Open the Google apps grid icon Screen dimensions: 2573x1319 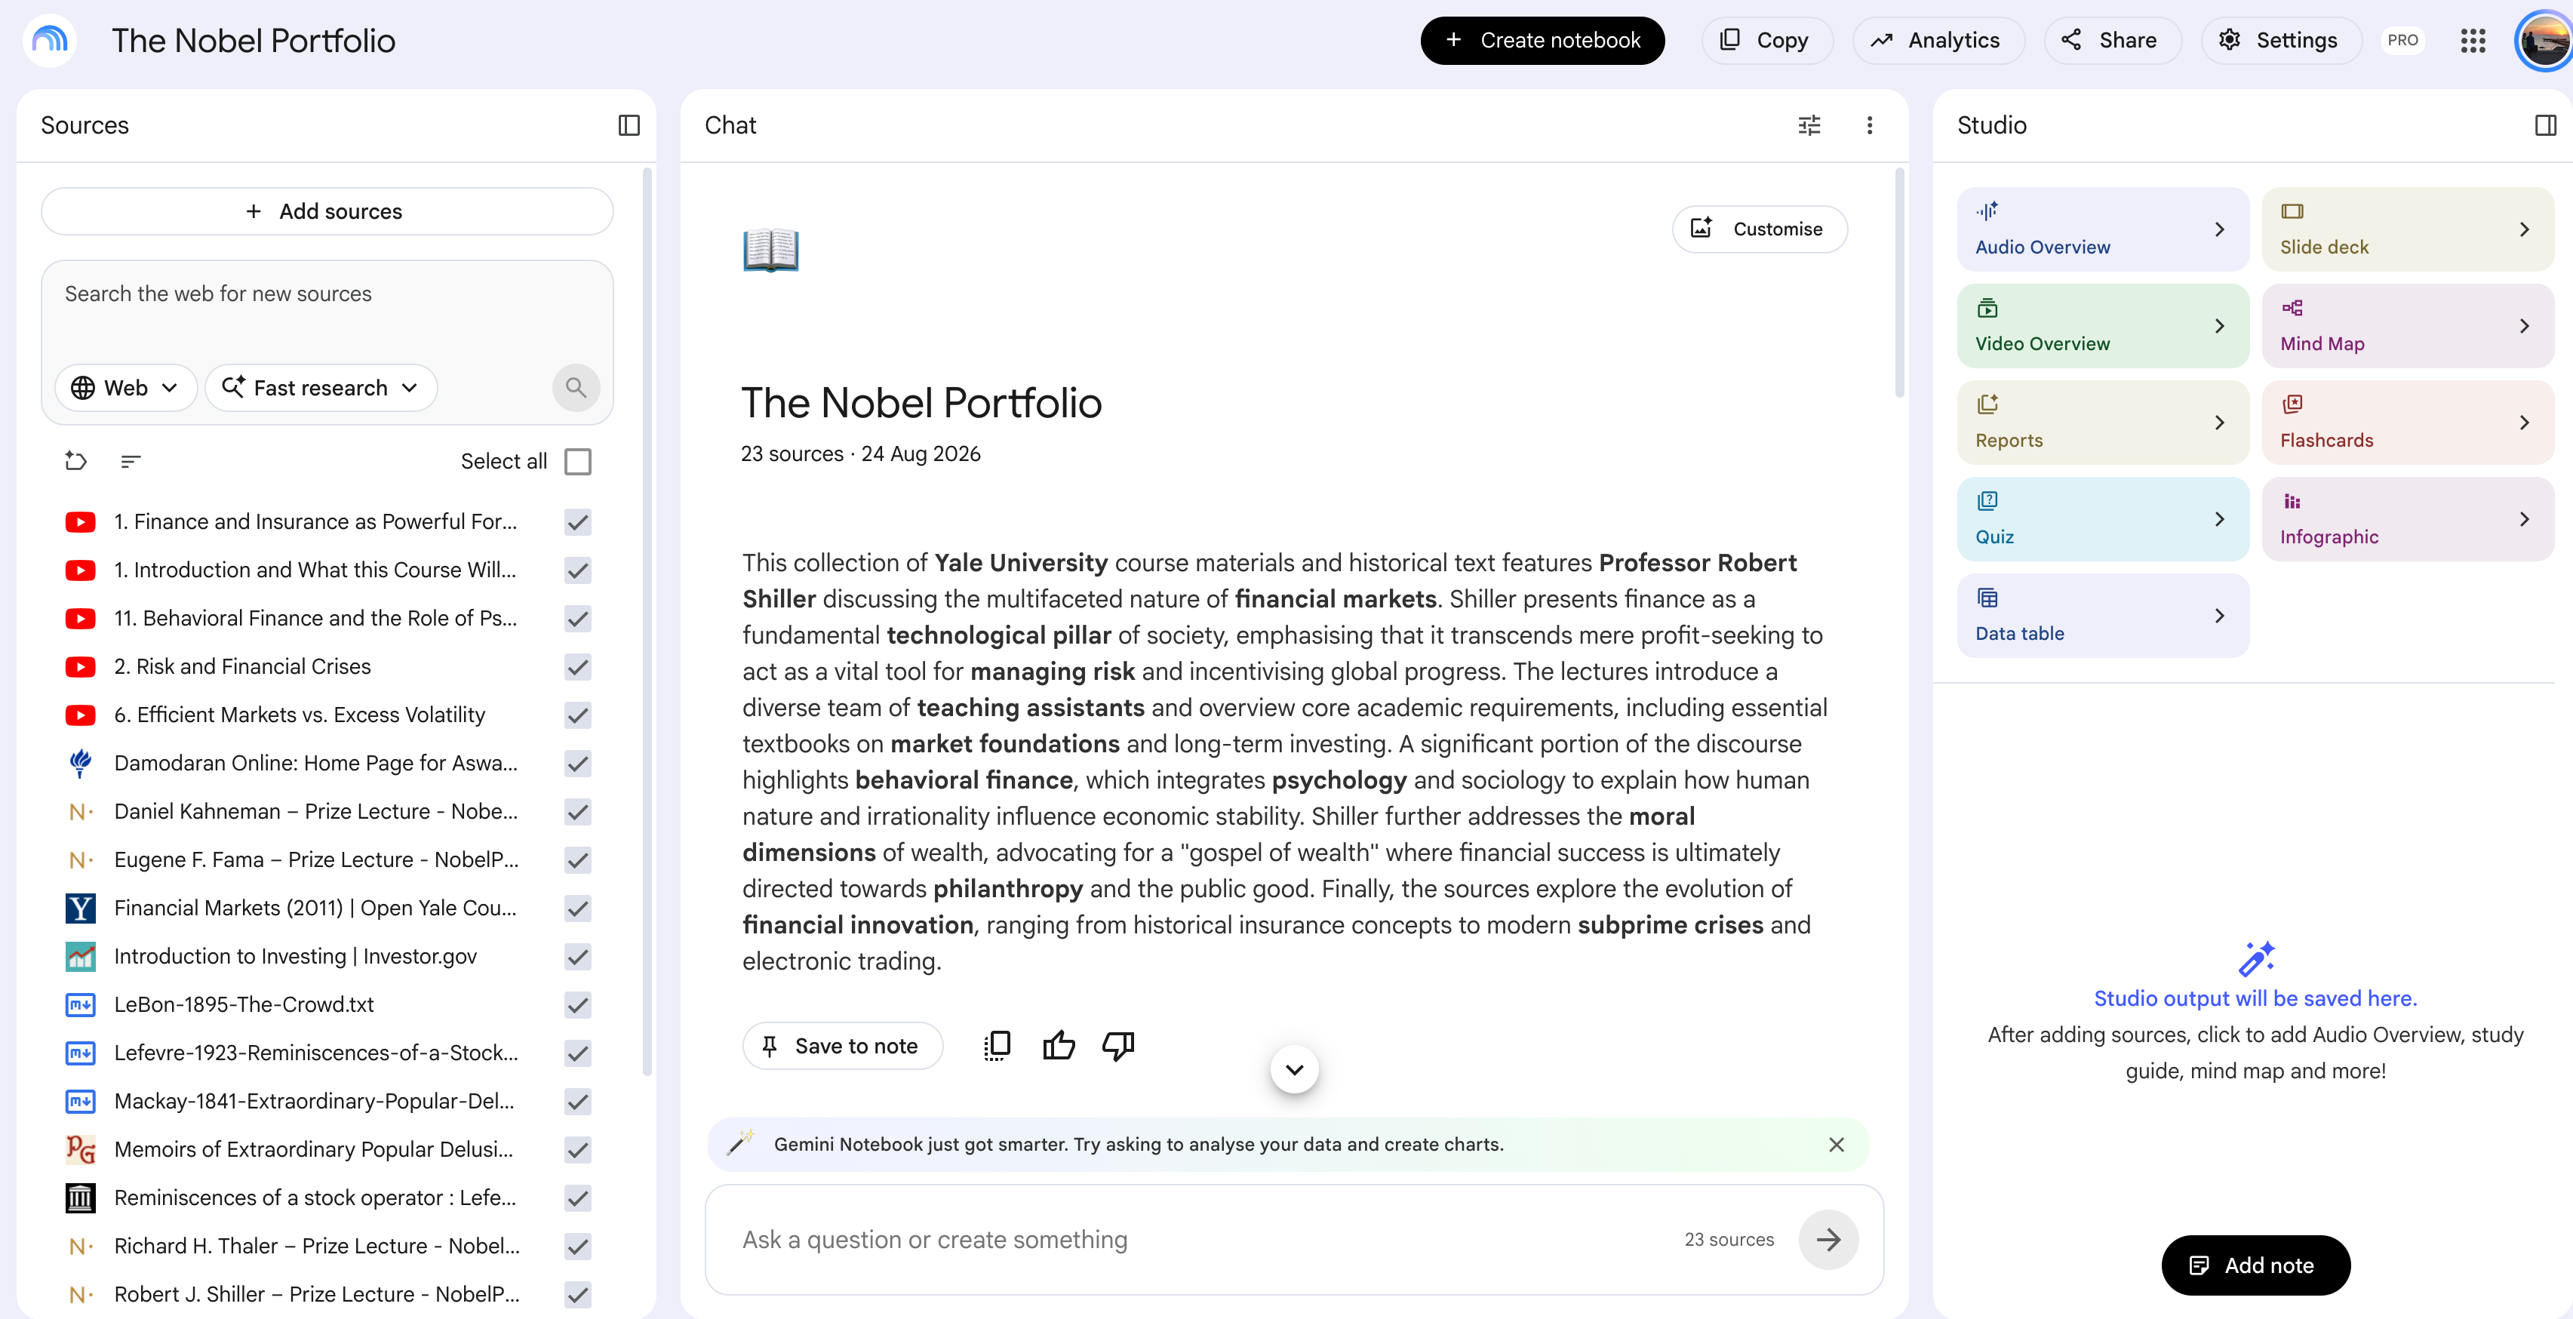[x=2472, y=40]
